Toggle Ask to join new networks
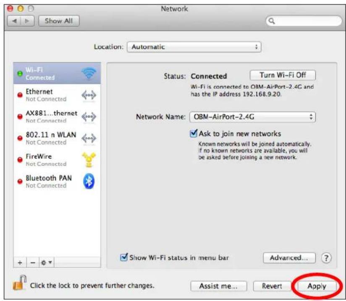 coord(194,133)
